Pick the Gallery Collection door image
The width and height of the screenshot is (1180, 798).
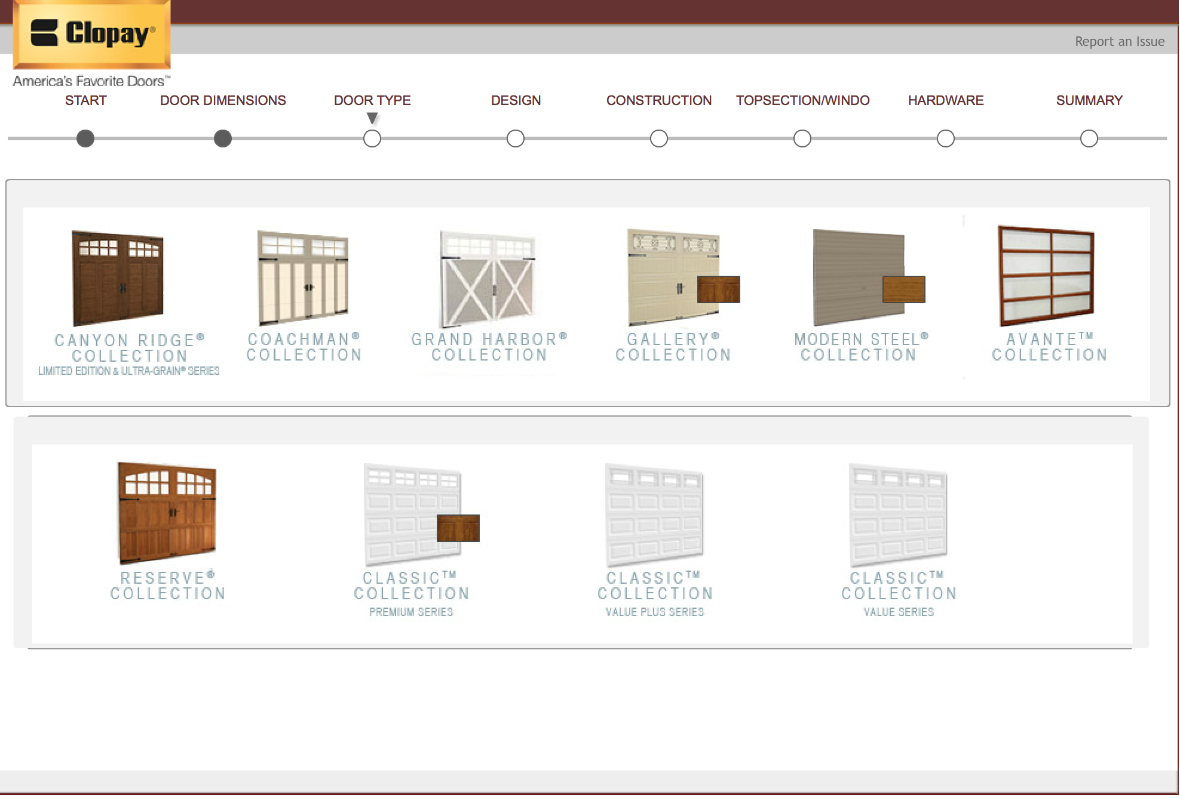pyautogui.click(x=673, y=277)
